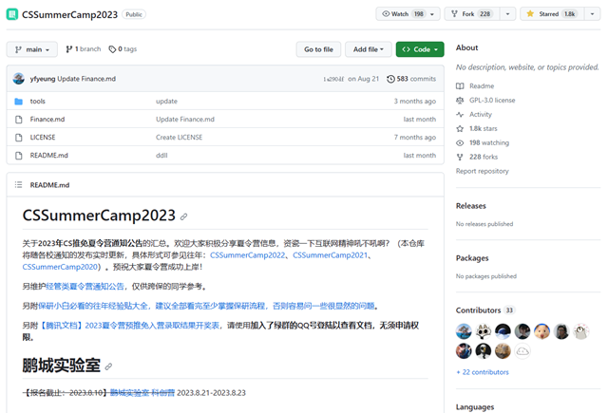
Task: Show the + 22 contributors link
Action: coord(483,372)
